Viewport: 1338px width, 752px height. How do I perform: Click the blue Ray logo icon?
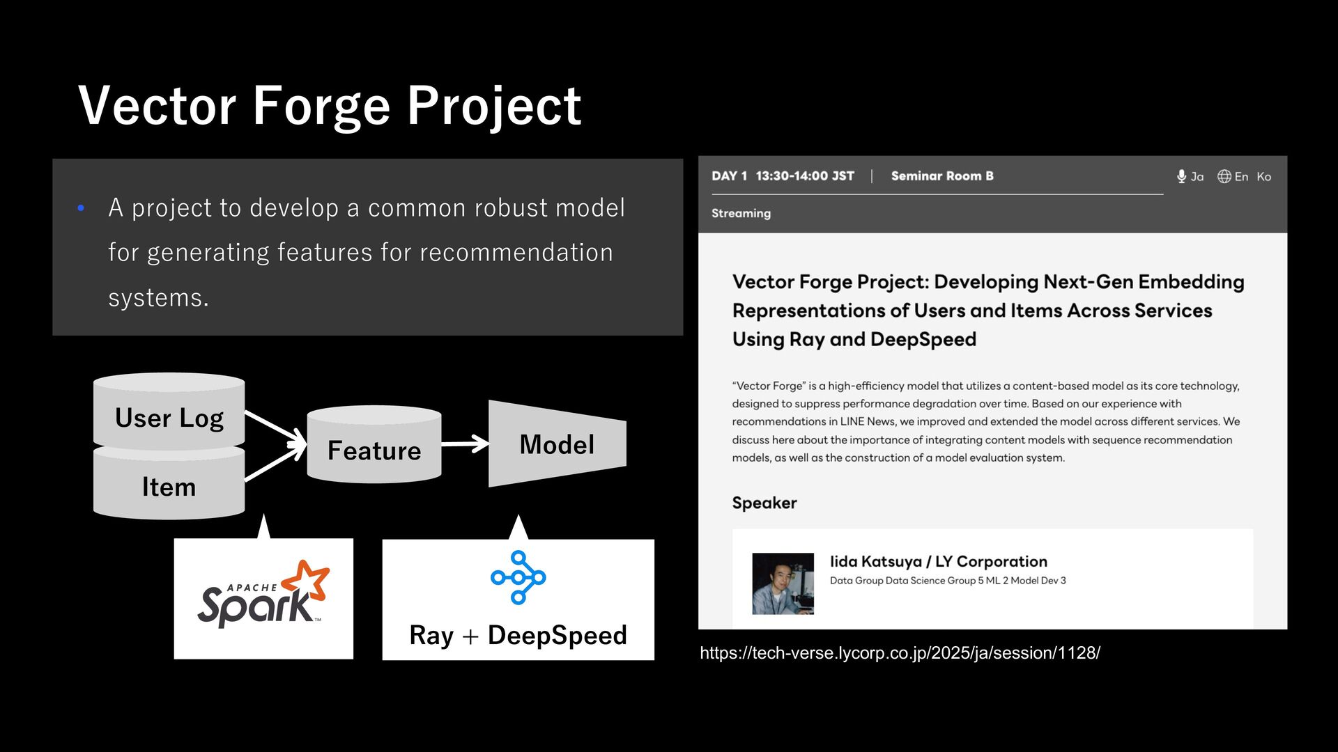tap(518, 577)
